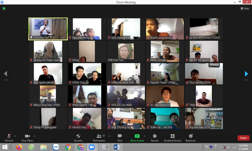Click system tray volume icon
Screen dimensions: 252x151
point(229,147)
